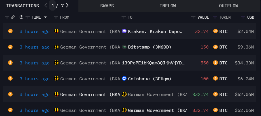The image size is (261, 116).
Task: Click the clock icon beside TIME header
Action: pos(21,17)
